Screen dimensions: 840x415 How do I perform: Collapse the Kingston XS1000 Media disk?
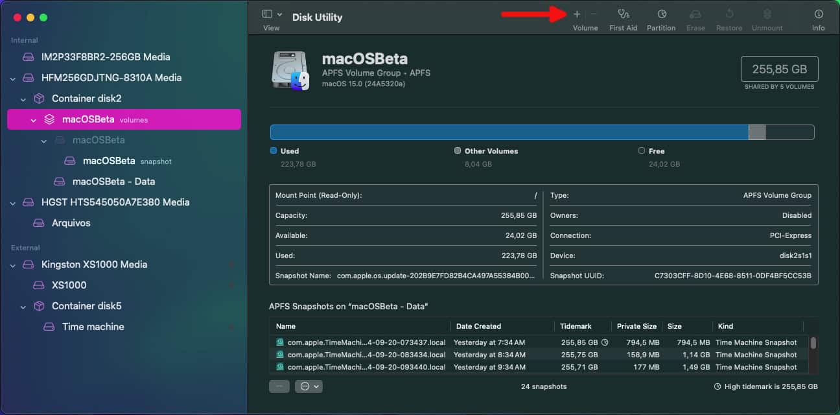[13, 265]
